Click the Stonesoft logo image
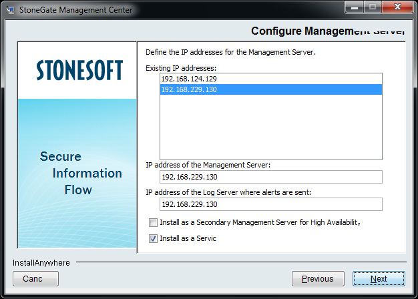Image resolution: width=418 pixels, height=299 pixels. 79,70
